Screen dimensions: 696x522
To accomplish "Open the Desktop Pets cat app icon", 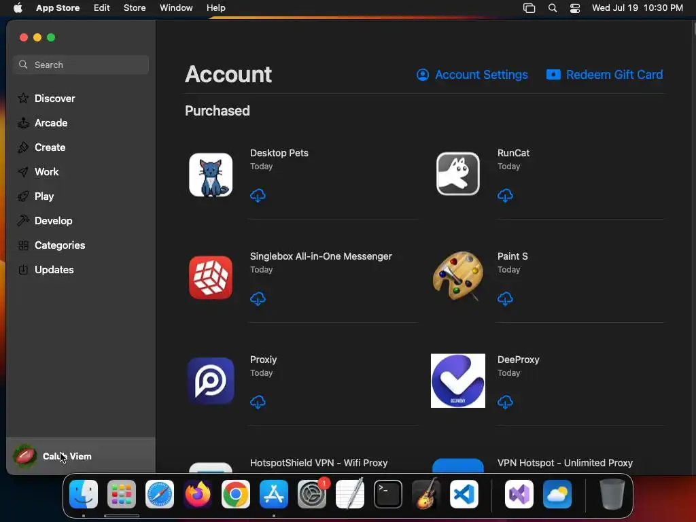I will 211,175.
